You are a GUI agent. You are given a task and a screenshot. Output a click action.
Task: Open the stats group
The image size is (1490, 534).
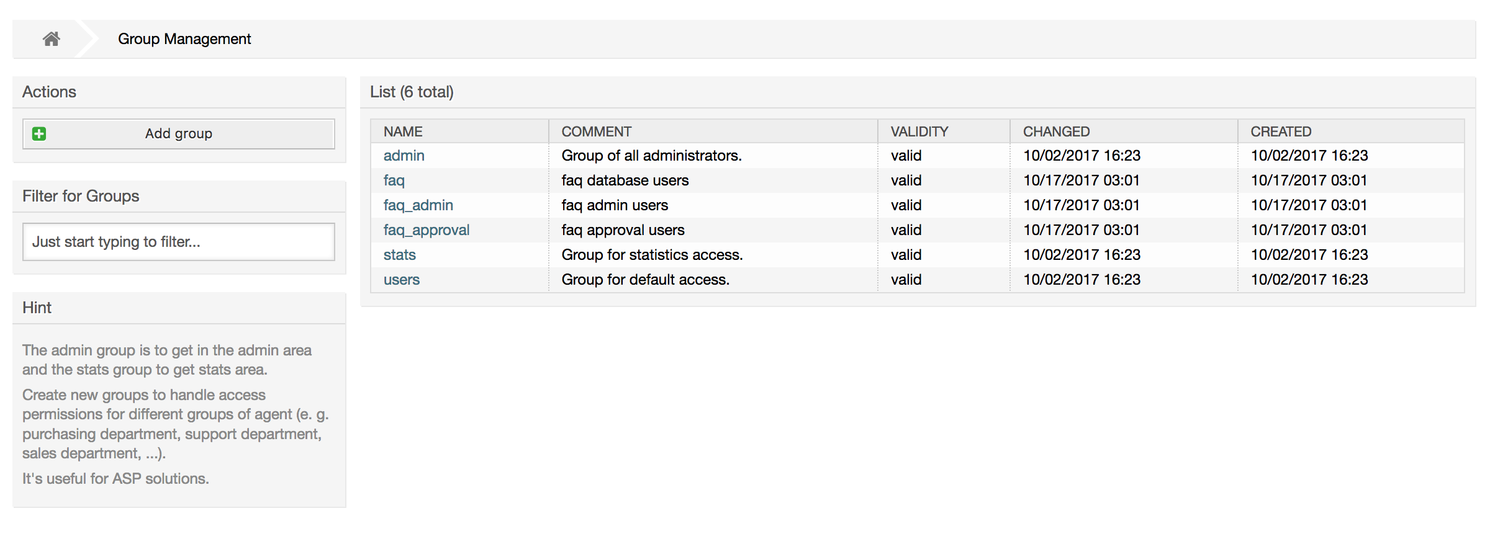[x=399, y=255]
